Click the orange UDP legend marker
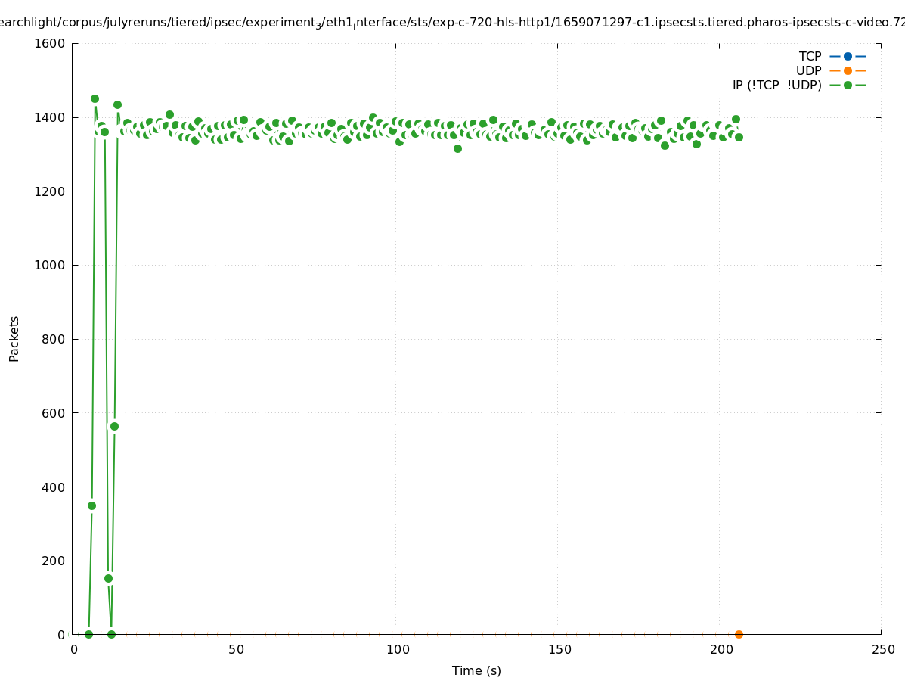The image size is (905, 681). (848, 70)
